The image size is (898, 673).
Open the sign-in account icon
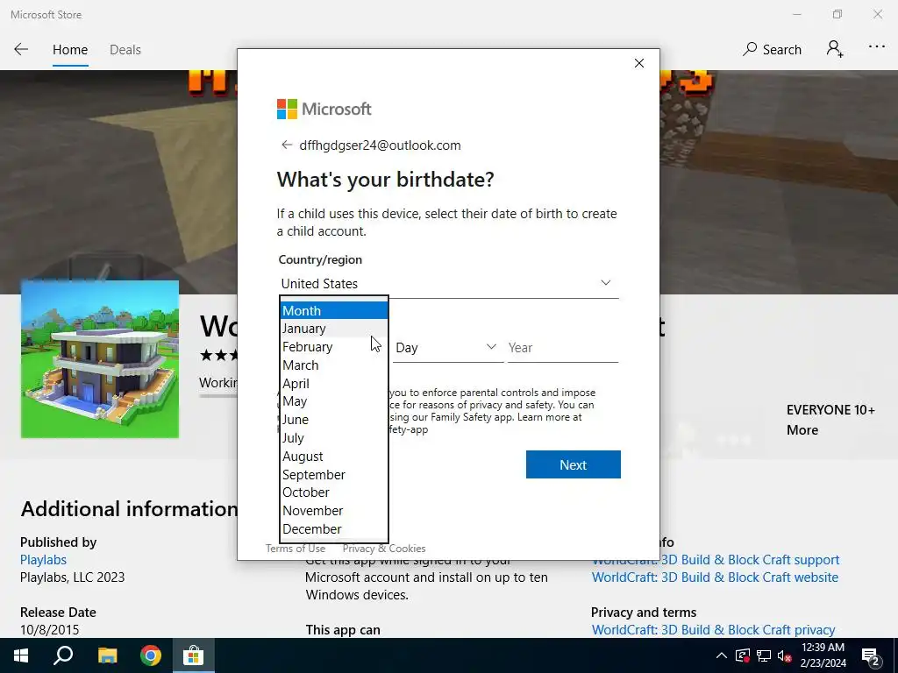[x=835, y=49]
